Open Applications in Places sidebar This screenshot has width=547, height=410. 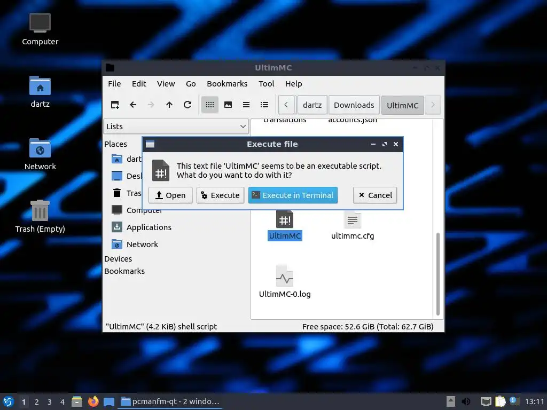[x=141, y=227]
